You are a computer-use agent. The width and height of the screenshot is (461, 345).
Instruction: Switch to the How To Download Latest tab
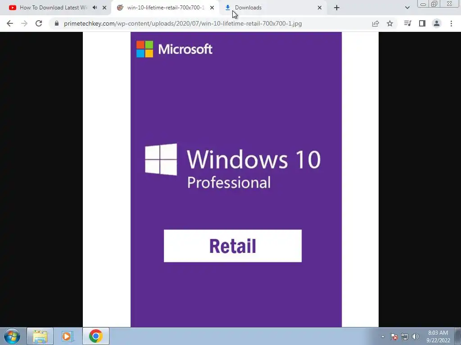tap(53, 8)
